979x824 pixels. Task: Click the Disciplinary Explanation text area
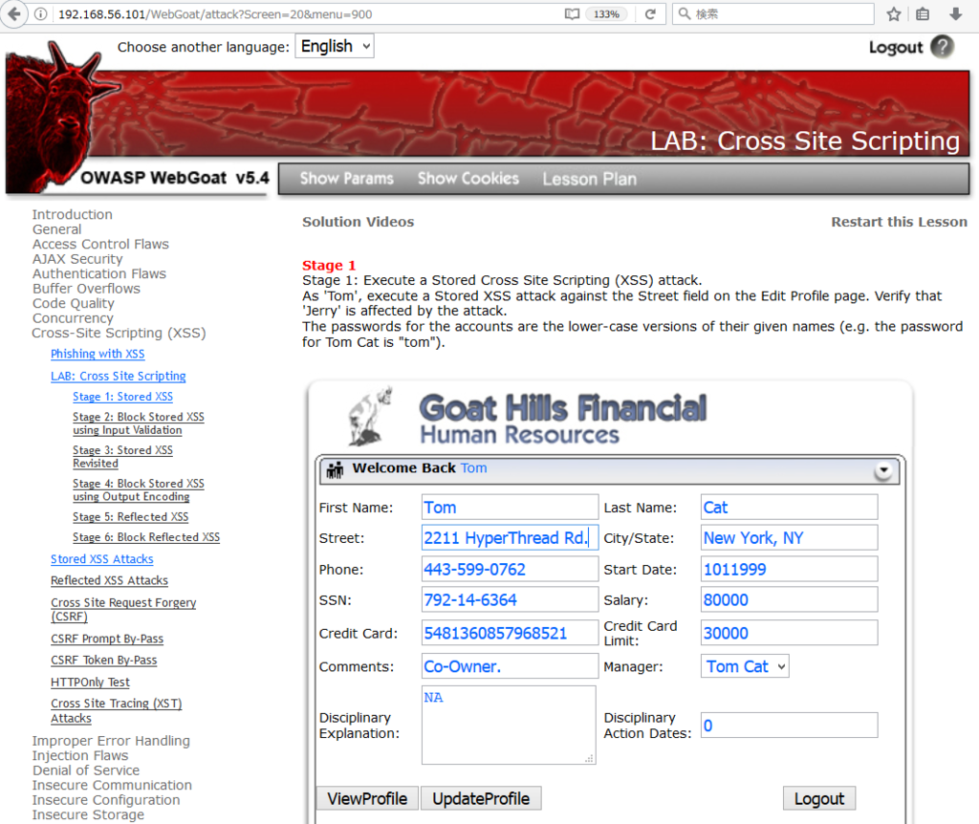tap(509, 726)
